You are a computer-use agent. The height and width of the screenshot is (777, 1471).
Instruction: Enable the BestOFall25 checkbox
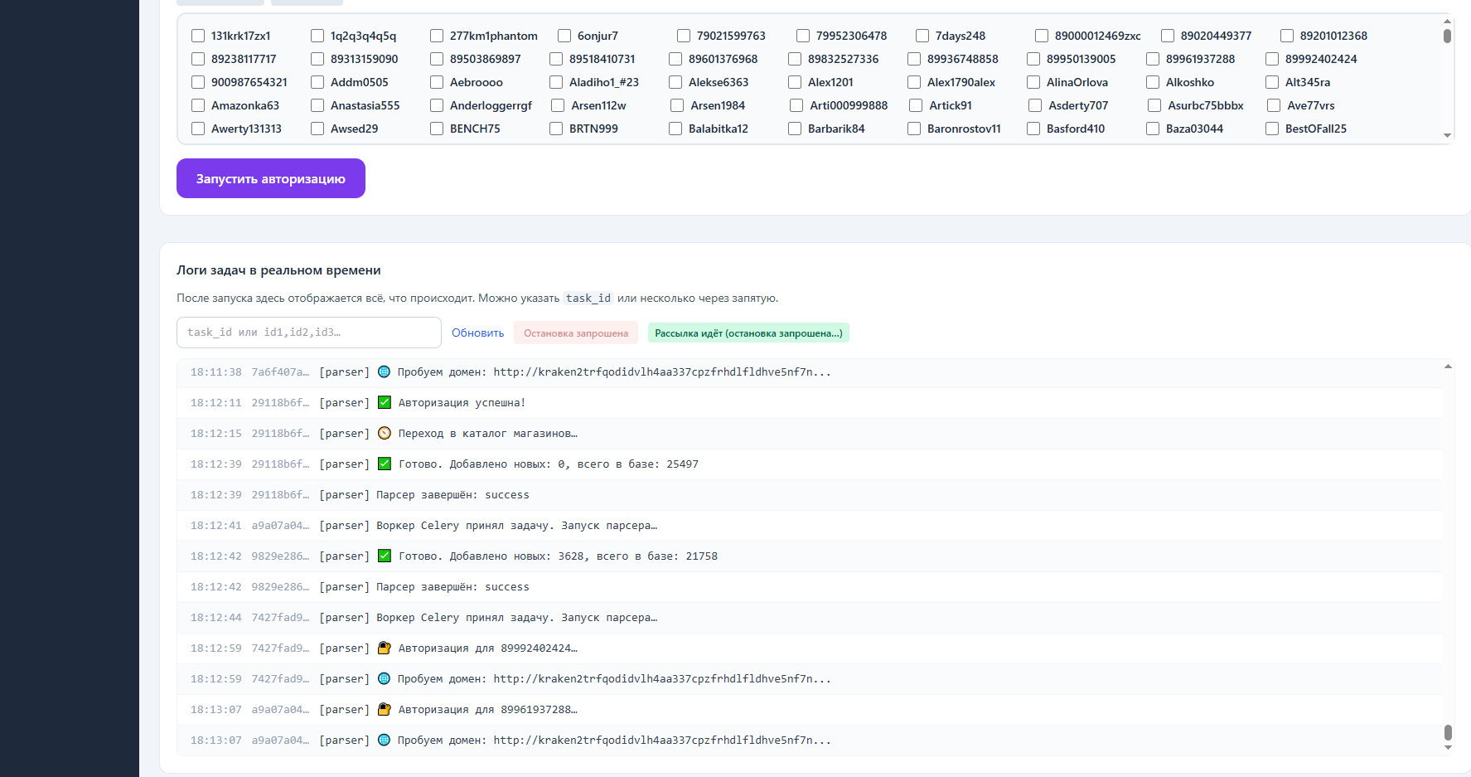pyautogui.click(x=1272, y=129)
